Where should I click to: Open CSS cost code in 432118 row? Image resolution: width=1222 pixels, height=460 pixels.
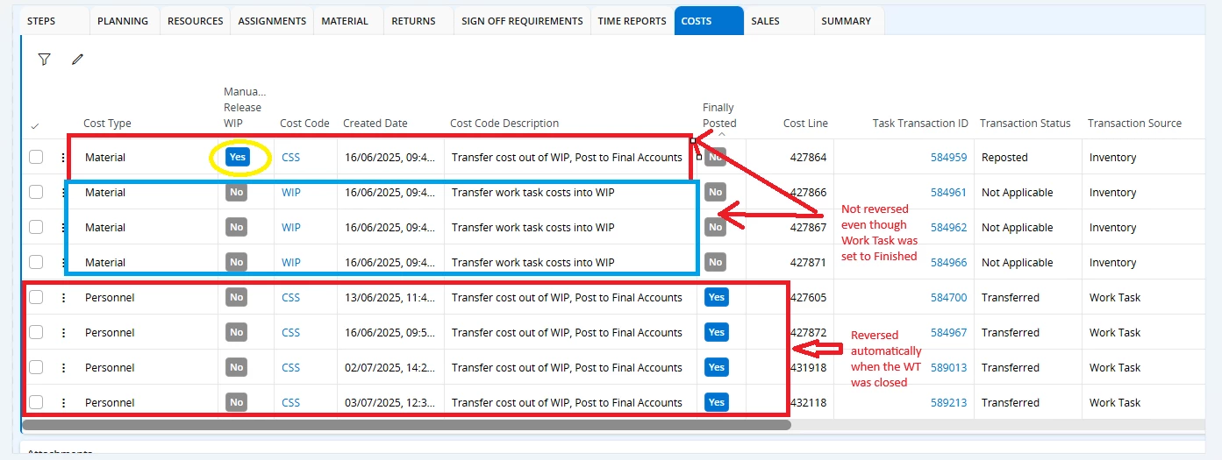point(290,403)
